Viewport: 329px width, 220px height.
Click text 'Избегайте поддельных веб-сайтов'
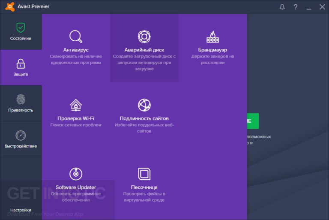pyautogui.click(x=144, y=128)
